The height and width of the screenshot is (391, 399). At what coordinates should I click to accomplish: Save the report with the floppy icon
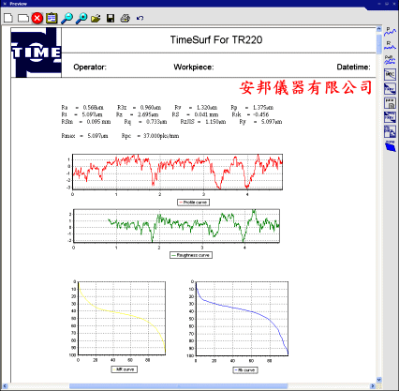click(x=111, y=18)
